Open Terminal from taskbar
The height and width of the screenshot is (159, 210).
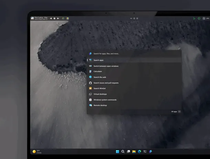click(145, 151)
